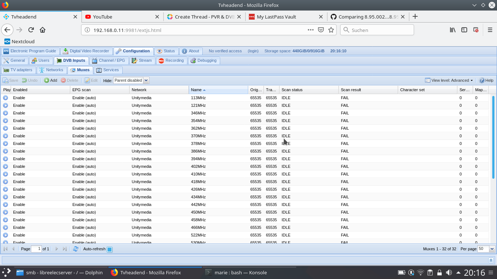
Task: Bookmark this page with the star icon
Action: click(331, 30)
